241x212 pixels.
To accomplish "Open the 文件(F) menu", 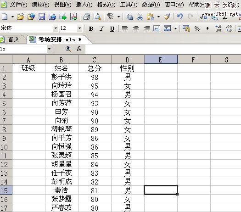I will pyautogui.click(x=18, y=5).
